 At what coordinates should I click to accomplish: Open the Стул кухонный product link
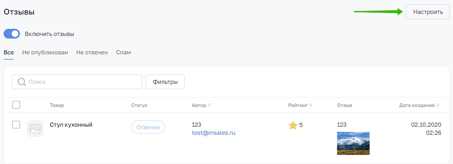click(71, 125)
